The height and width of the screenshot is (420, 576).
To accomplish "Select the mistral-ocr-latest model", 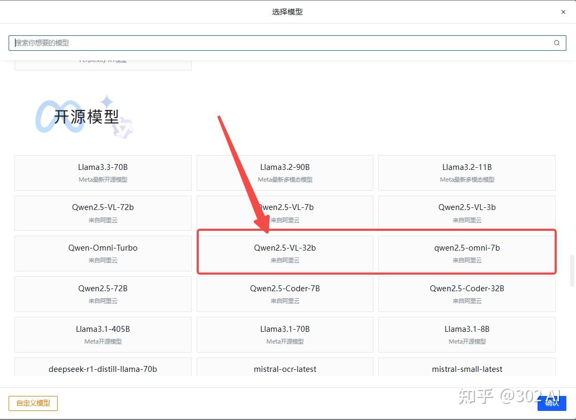I will tap(285, 369).
